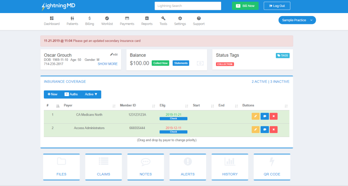Open the NOTES speech bubble tile

coord(146,167)
